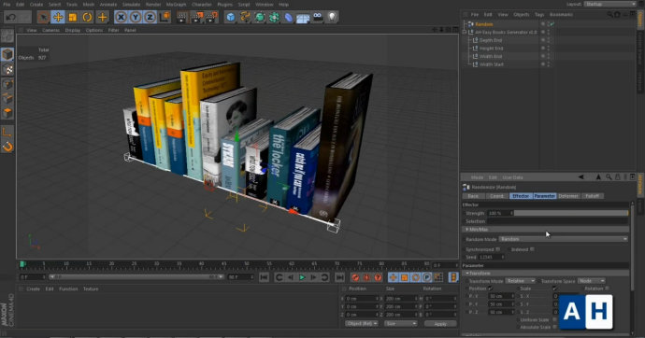This screenshot has width=645, height=338.
Task: Toggle the Y axis lock
Action: click(x=136, y=17)
